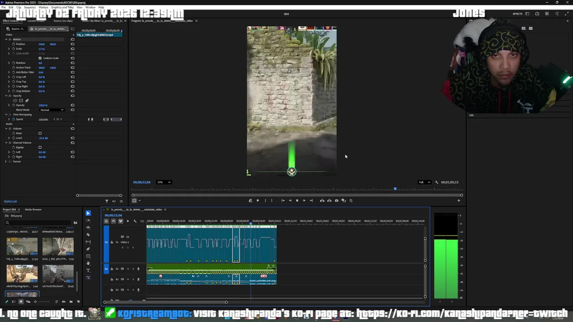573x322 pixels.
Task: Expand the Scale property
Action: point(9,49)
